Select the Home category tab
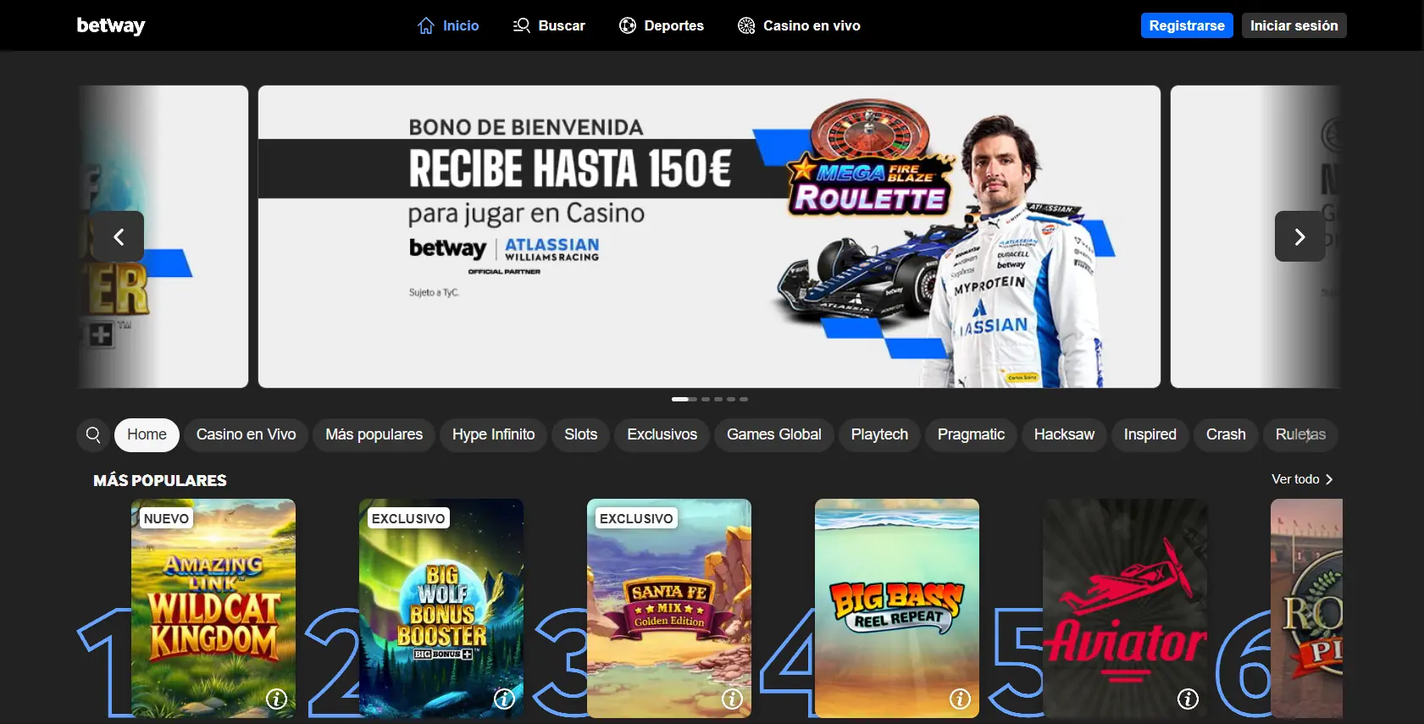 [x=147, y=434]
